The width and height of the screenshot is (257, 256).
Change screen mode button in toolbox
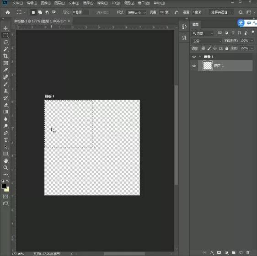(5, 203)
